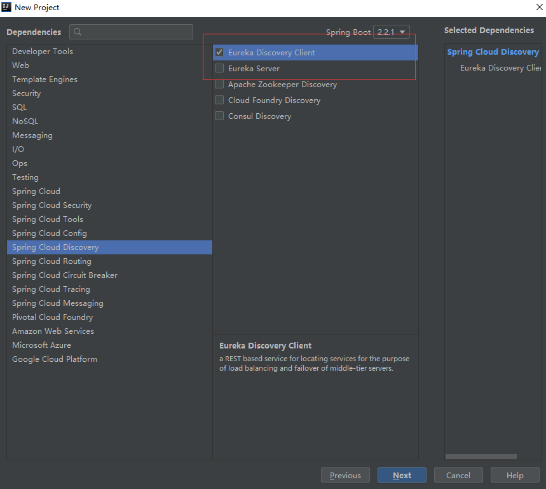Enable the Consul Discovery checkbox
The image size is (546, 489).
(219, 116)
